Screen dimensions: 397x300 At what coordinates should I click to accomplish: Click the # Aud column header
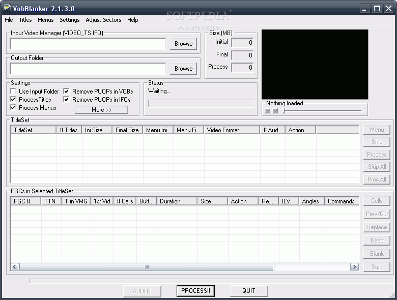273,130
